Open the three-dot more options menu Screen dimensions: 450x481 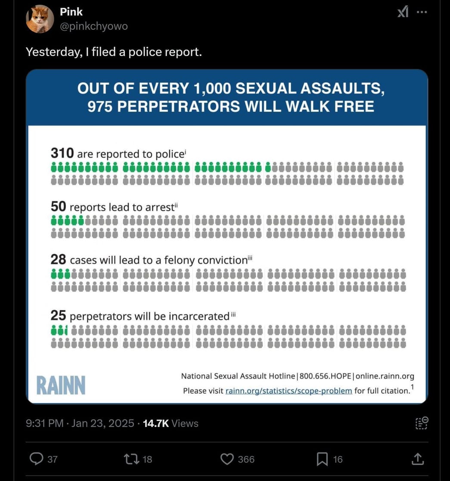(x=422, y=12)
